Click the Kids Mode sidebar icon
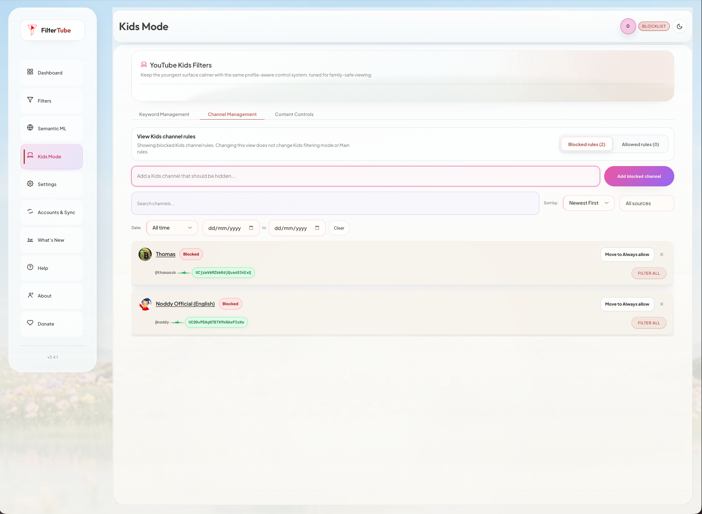Image resolution: width=702 pixels, height=514 pixels. coord(30,156)
